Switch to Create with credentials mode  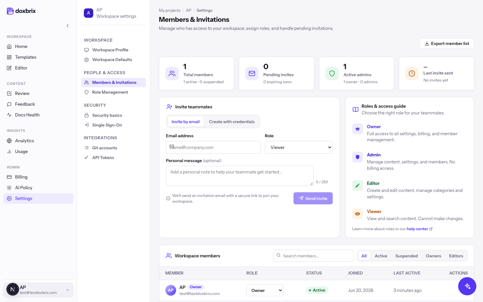(x=232, y=122)
